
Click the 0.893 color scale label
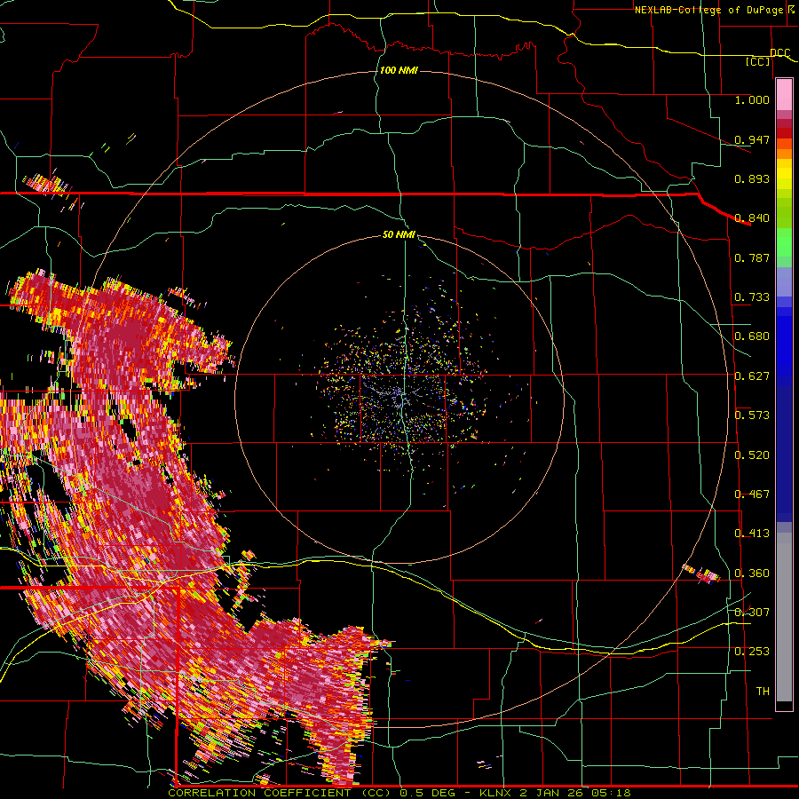click(x=752, y=178)
